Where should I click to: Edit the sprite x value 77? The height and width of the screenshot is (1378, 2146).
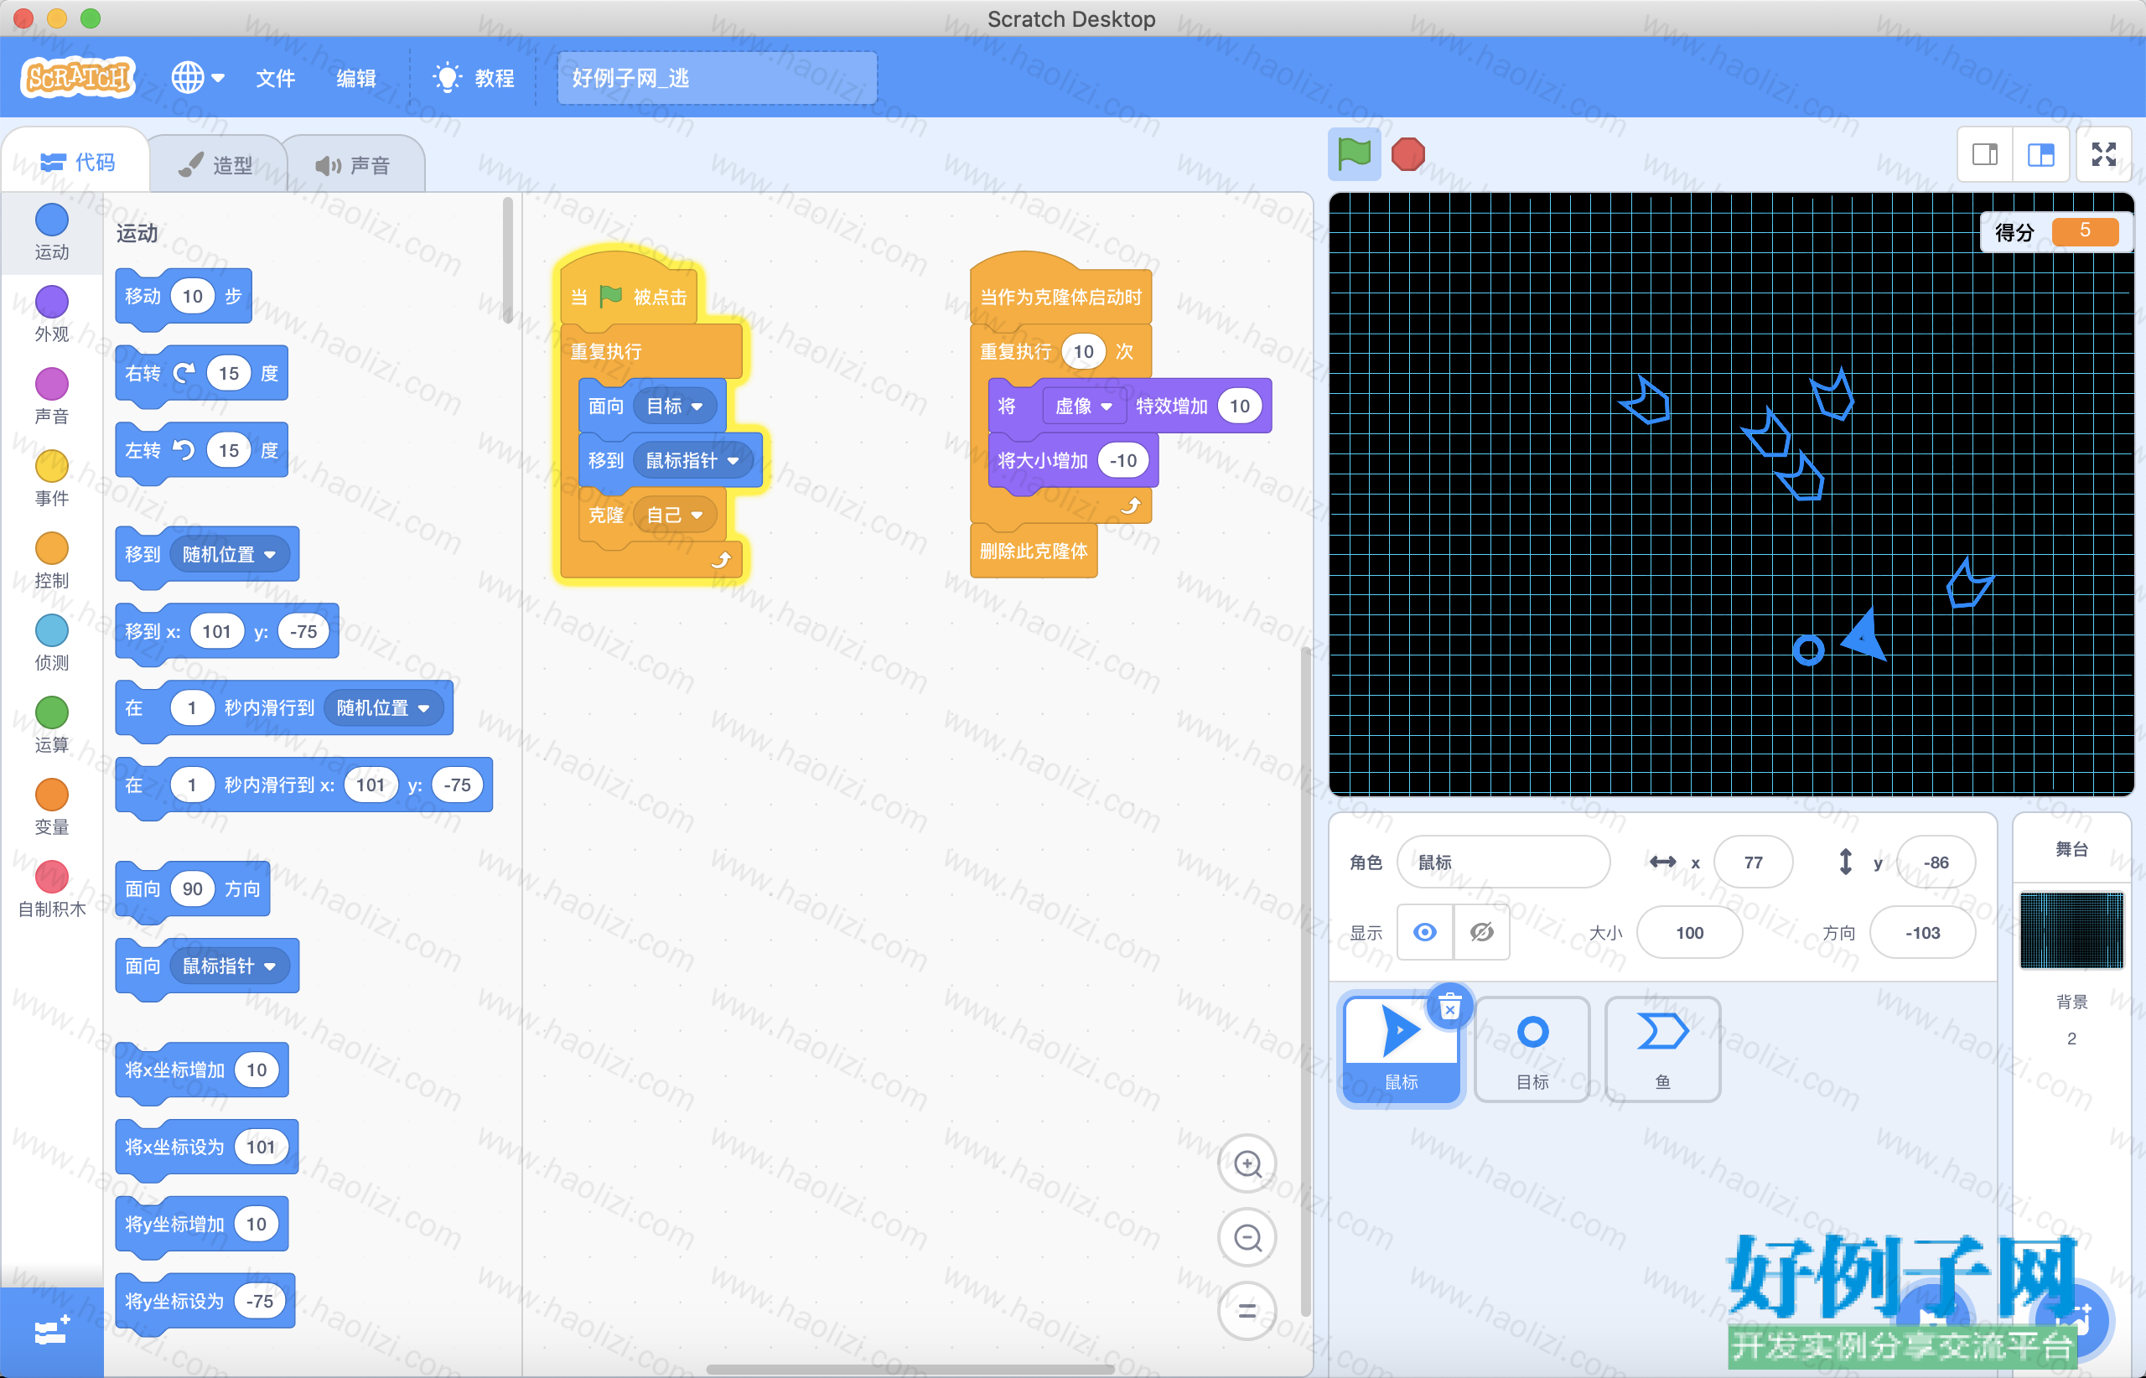1753,862
